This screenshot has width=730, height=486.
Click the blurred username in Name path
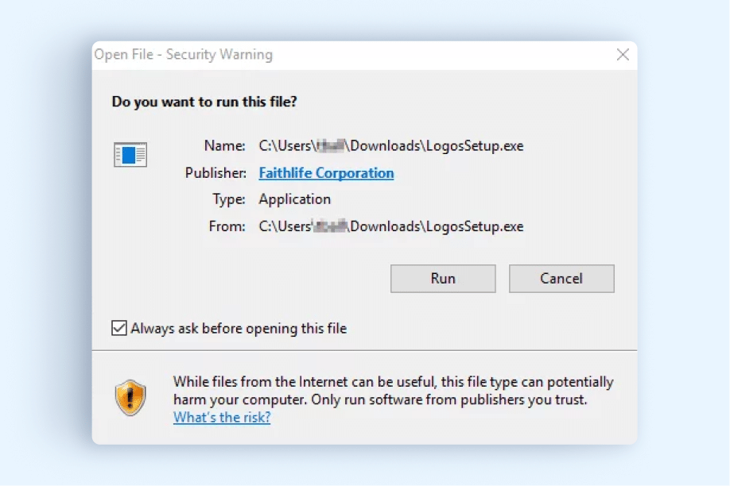[332, 146]
